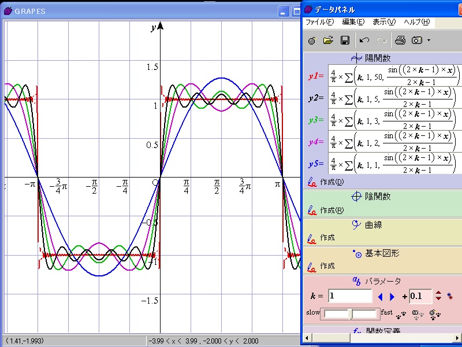Click the new file bomb icon
Image resolution: width=462 pixels, height=347 pixels.
(x=312, y=40)
